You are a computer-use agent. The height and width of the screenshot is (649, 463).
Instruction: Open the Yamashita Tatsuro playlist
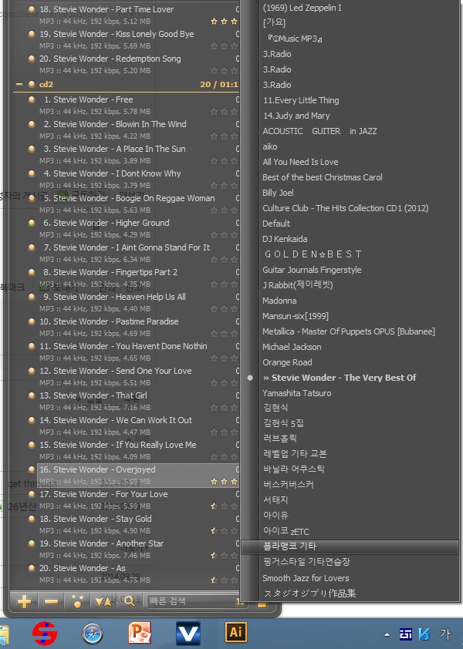click(297, 393)
